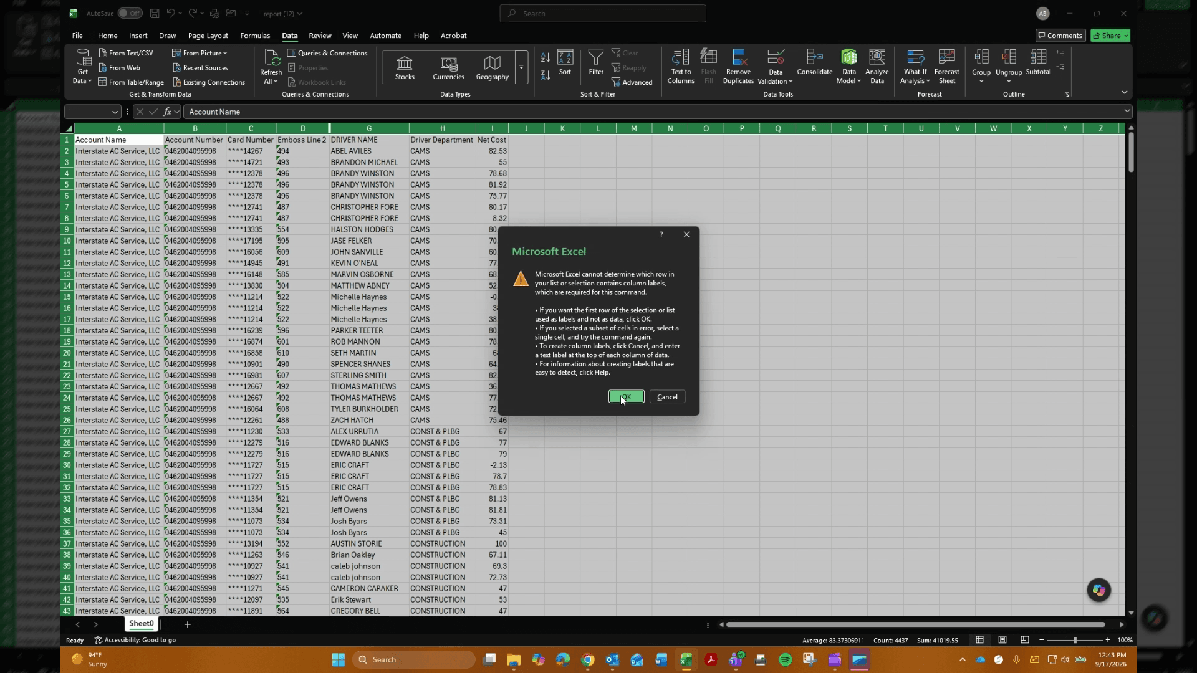Open From Text/CSV import

click(x=126, y=53)
